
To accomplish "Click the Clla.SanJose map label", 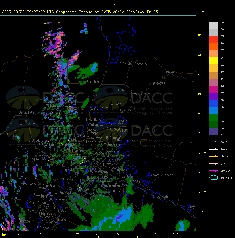I will [x=128, y=90].
